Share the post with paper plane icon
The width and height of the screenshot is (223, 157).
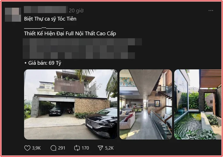click(100, 148)
